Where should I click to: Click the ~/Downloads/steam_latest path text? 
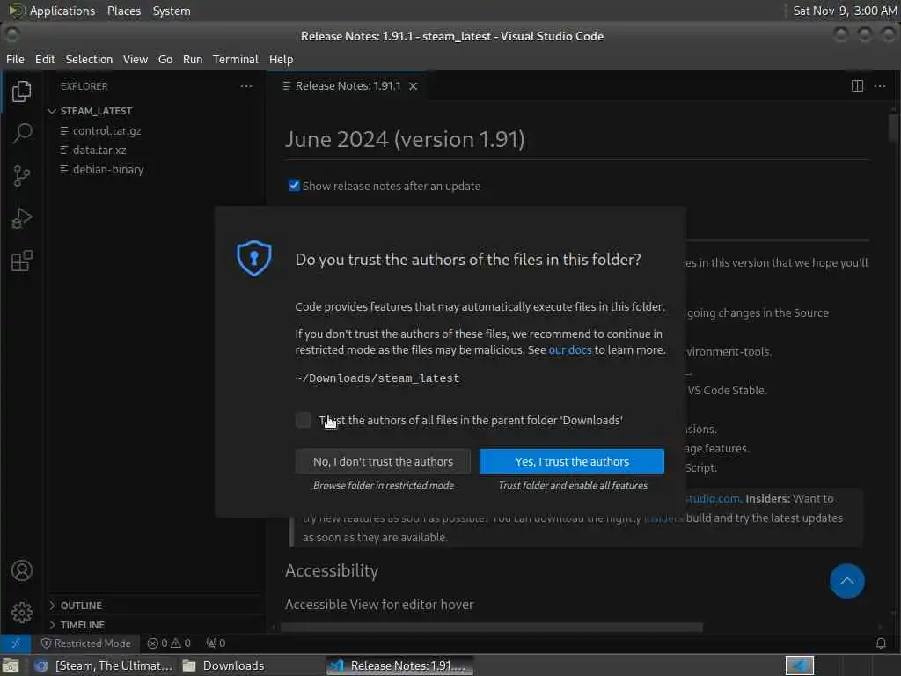(377, 378)
